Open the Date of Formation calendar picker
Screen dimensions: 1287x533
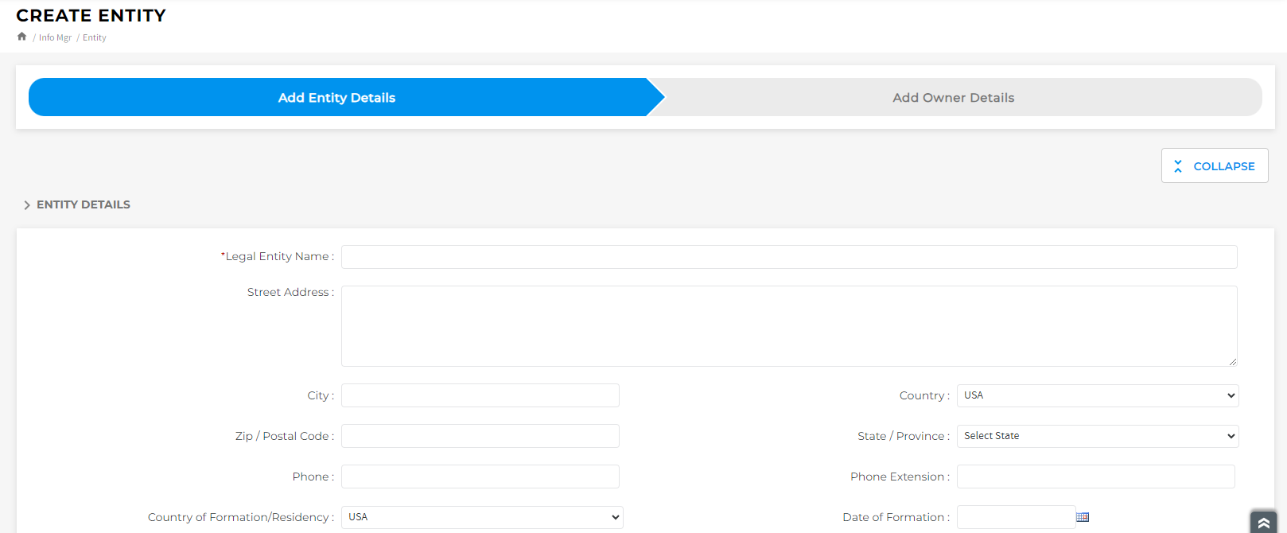[1083, 517]
